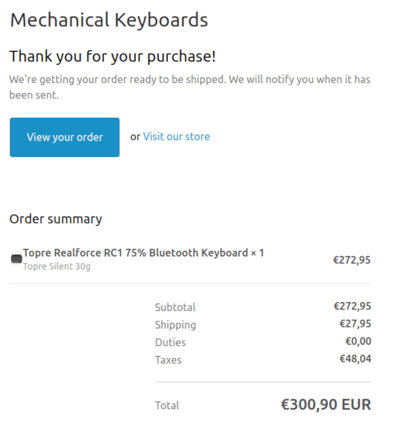Open the Visit our store link
This screenshot has height=428, width=400.
pyautogui.click(x=176, y=137)
